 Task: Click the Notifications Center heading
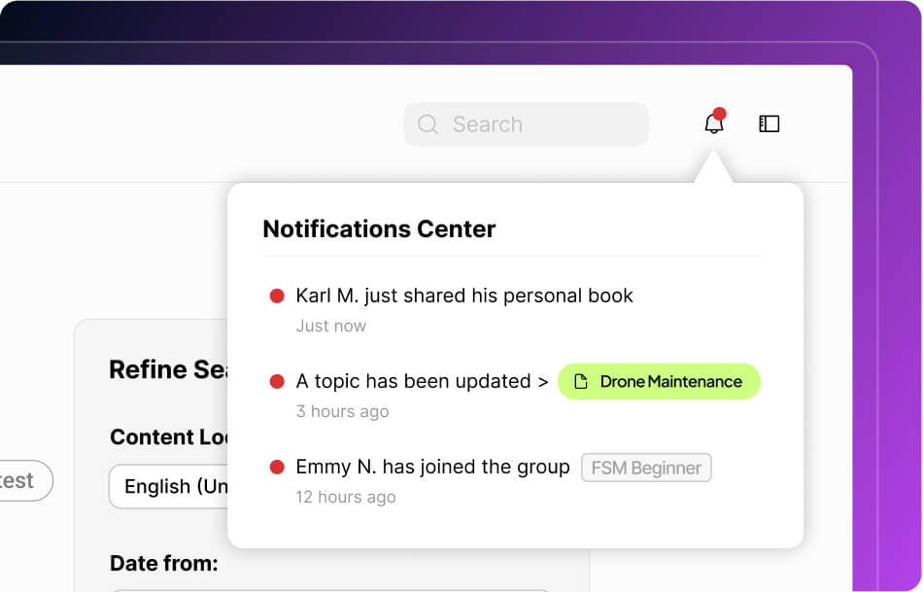379,229
